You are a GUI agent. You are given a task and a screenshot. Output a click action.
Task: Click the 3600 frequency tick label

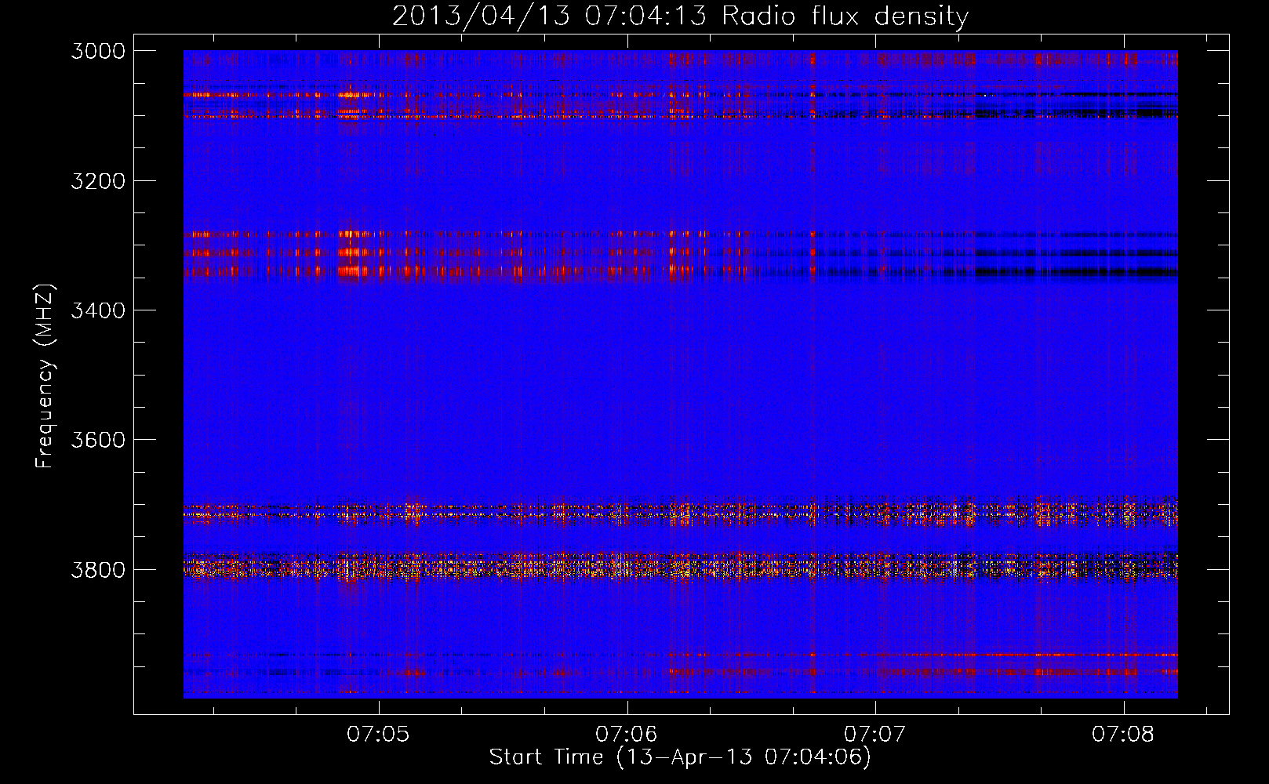tap(98, 440)
